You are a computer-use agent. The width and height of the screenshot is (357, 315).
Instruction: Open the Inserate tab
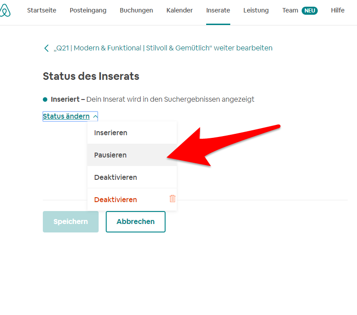[218, 10]
